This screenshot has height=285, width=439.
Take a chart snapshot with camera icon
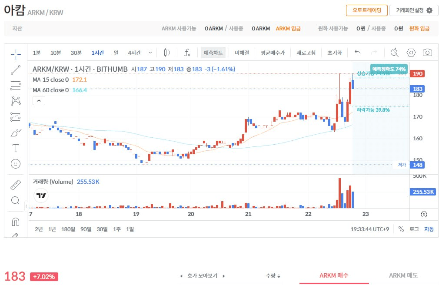427,53
